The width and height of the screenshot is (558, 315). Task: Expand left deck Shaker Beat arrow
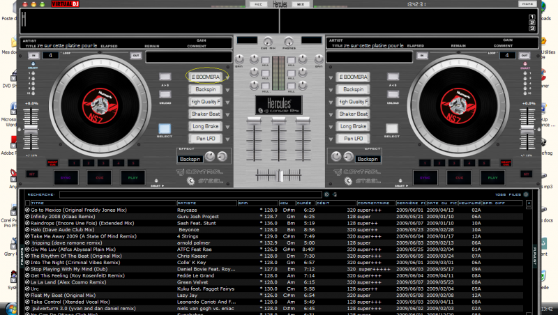pos(226,114)
